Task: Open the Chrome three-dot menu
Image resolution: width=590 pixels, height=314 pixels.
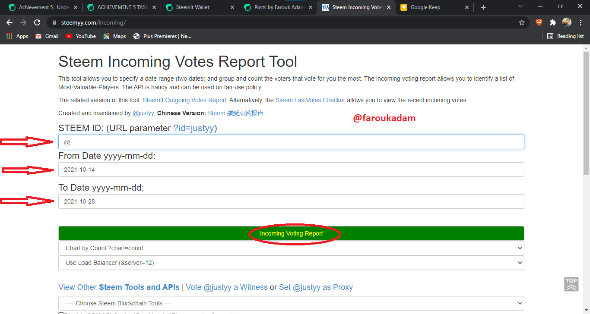Action: point(580,22)
